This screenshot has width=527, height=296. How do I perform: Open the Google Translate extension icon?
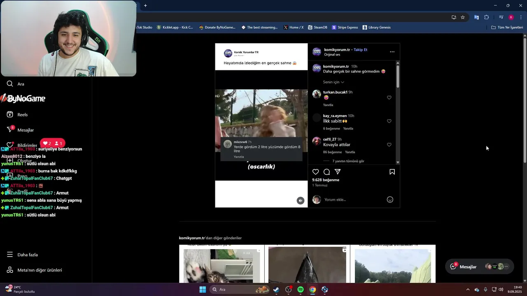tap(476, 17)
